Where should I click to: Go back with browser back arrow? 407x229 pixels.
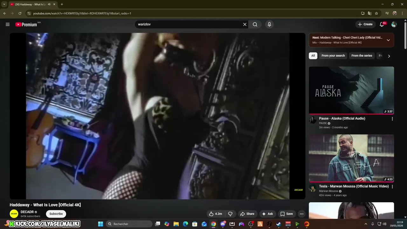[4, 13]
